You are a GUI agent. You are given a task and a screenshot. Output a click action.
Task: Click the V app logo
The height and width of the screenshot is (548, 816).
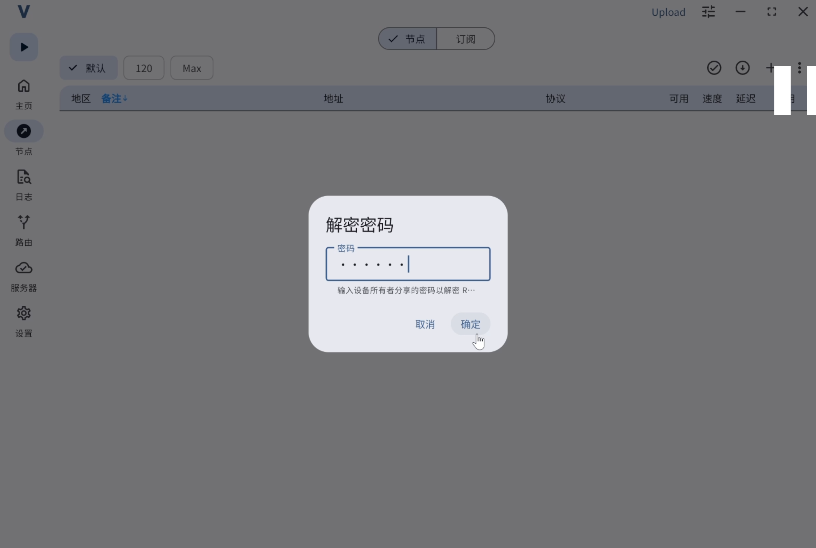point(24,12)
